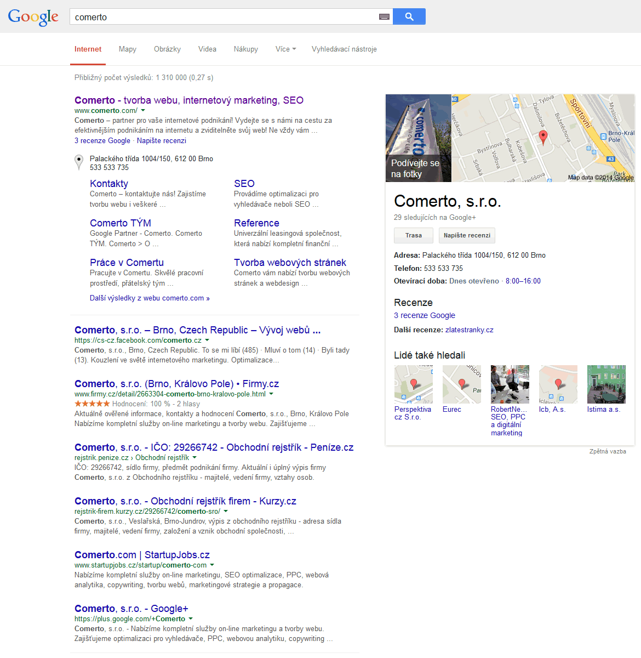Click the Trasa directions button

pyautogui.click(x=414, y=235)
